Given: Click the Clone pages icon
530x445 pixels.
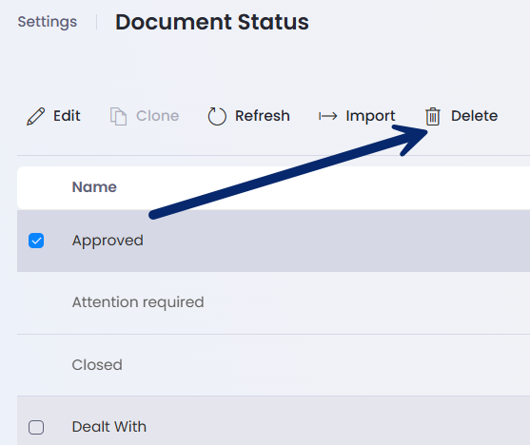Looking at the screenshot, I should (x=118, y=117).
